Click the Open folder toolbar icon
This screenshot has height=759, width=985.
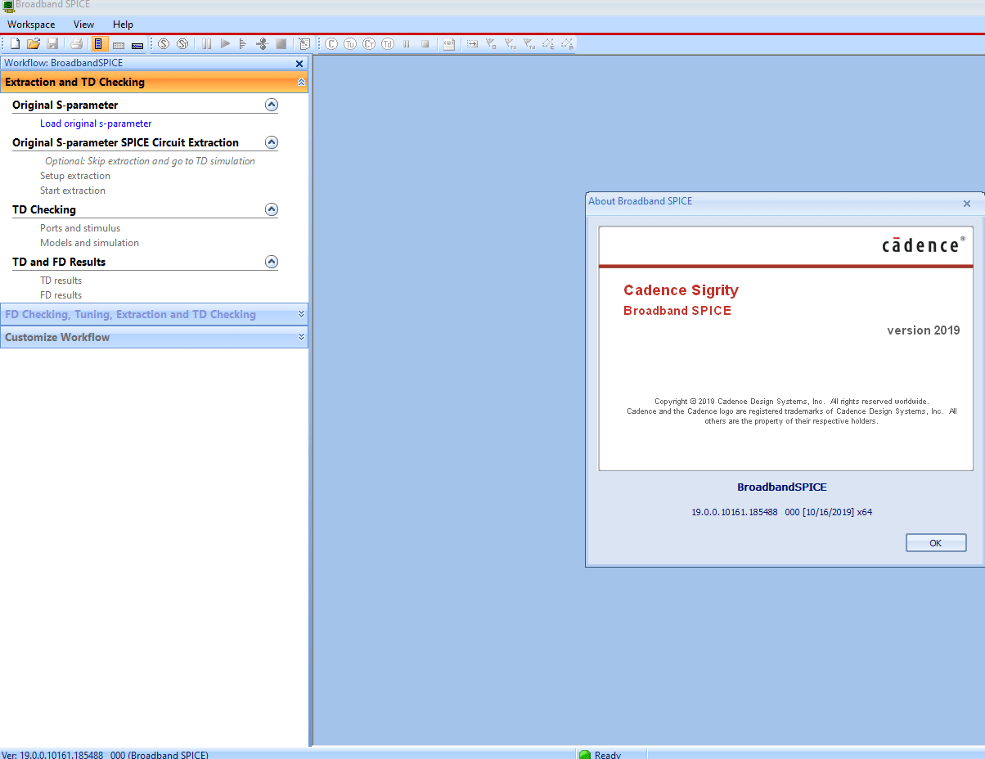click(x=34, y=43)
